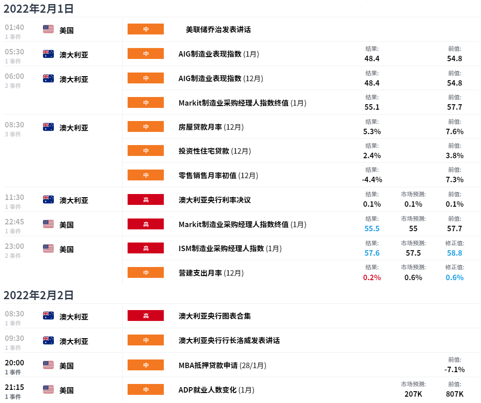
Task: Click the red 高 badge for ISM制造业采购经理人指数
Action: pyautogui.click(x=146, y=248)
